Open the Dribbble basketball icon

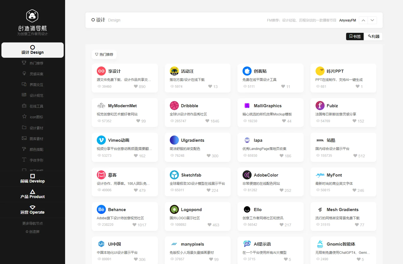pos(174,106)
